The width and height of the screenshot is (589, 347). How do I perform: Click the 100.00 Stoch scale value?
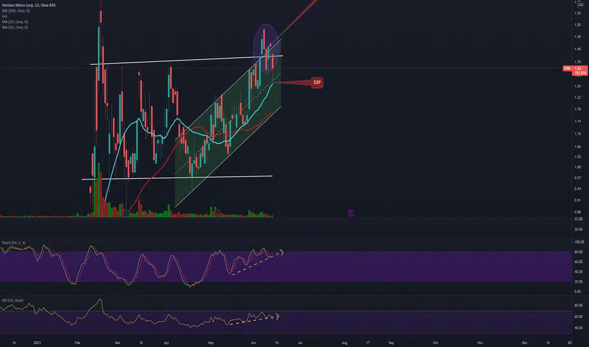(579, 242)
